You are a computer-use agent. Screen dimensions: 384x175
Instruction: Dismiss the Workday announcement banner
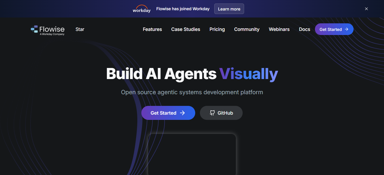[x=366, y=9]
